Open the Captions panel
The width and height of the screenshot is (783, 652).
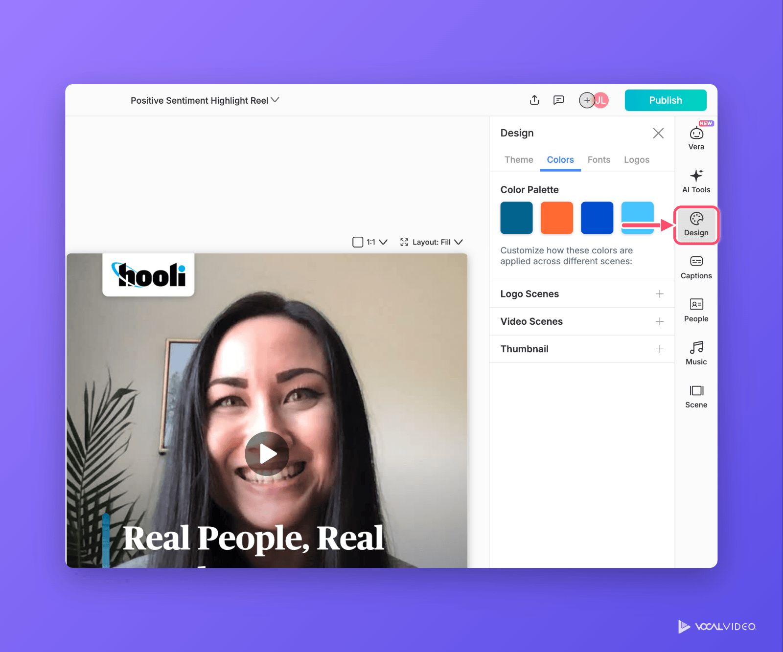pos(696,268)
